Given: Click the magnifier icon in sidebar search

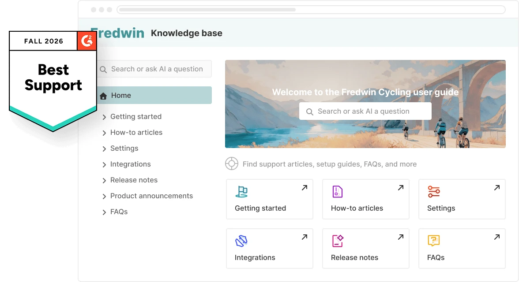Looking at the screenshot, I should pyautogui.click(x=103, y=70).
